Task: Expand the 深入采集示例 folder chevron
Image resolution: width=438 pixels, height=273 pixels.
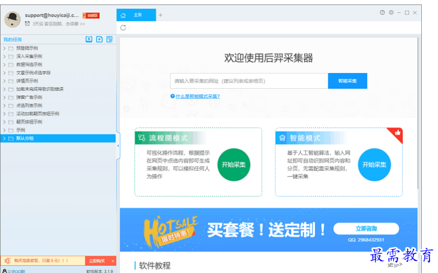Action: (4, 56)
